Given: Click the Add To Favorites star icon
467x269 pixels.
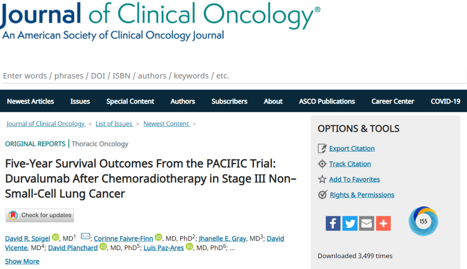Looking at the screenshot, I should (322, 179).
